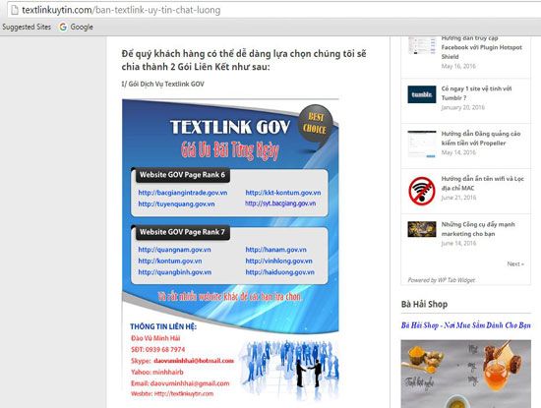Click the 'Giá Ưu Đãi Từng Ngày' slogan
541x408 pixels.
click(230, 150)
